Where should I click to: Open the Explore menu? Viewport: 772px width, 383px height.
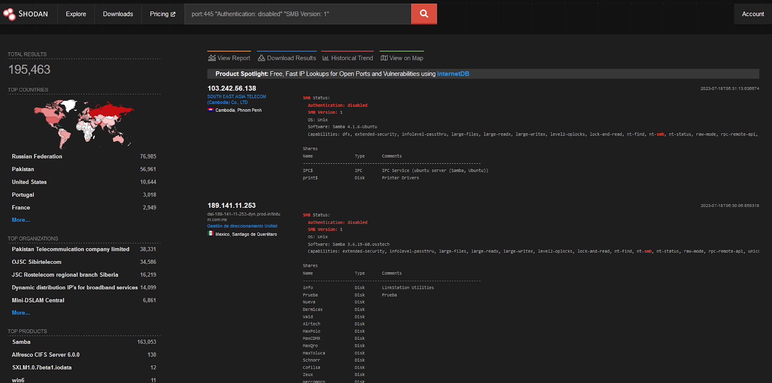(76, 14)
